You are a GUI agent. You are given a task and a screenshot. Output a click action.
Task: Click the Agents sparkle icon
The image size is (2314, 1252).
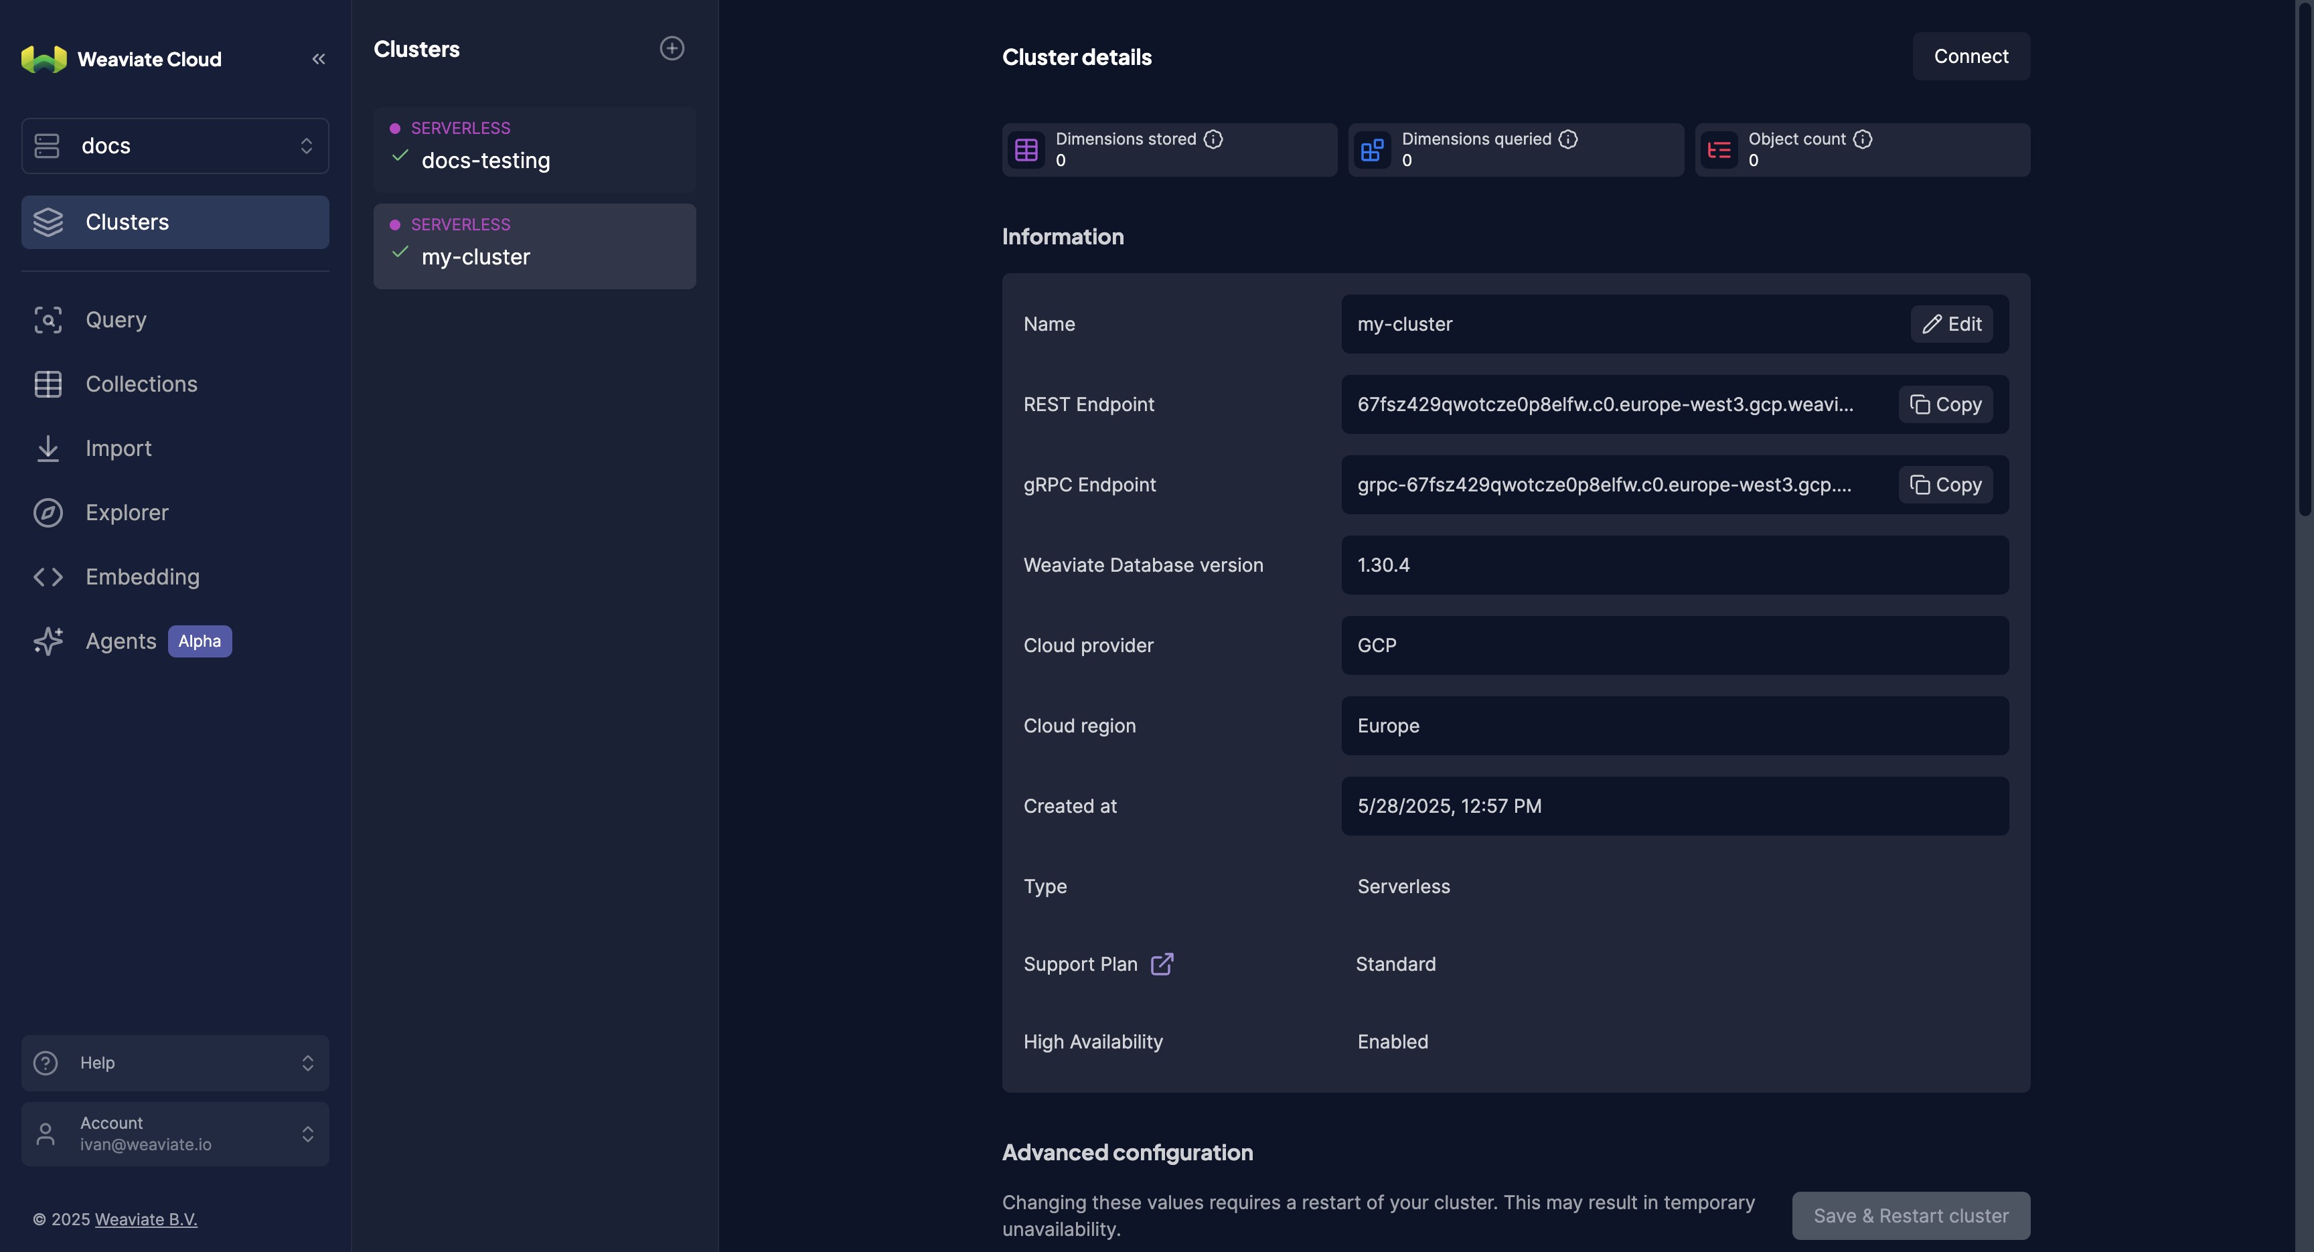48,641
